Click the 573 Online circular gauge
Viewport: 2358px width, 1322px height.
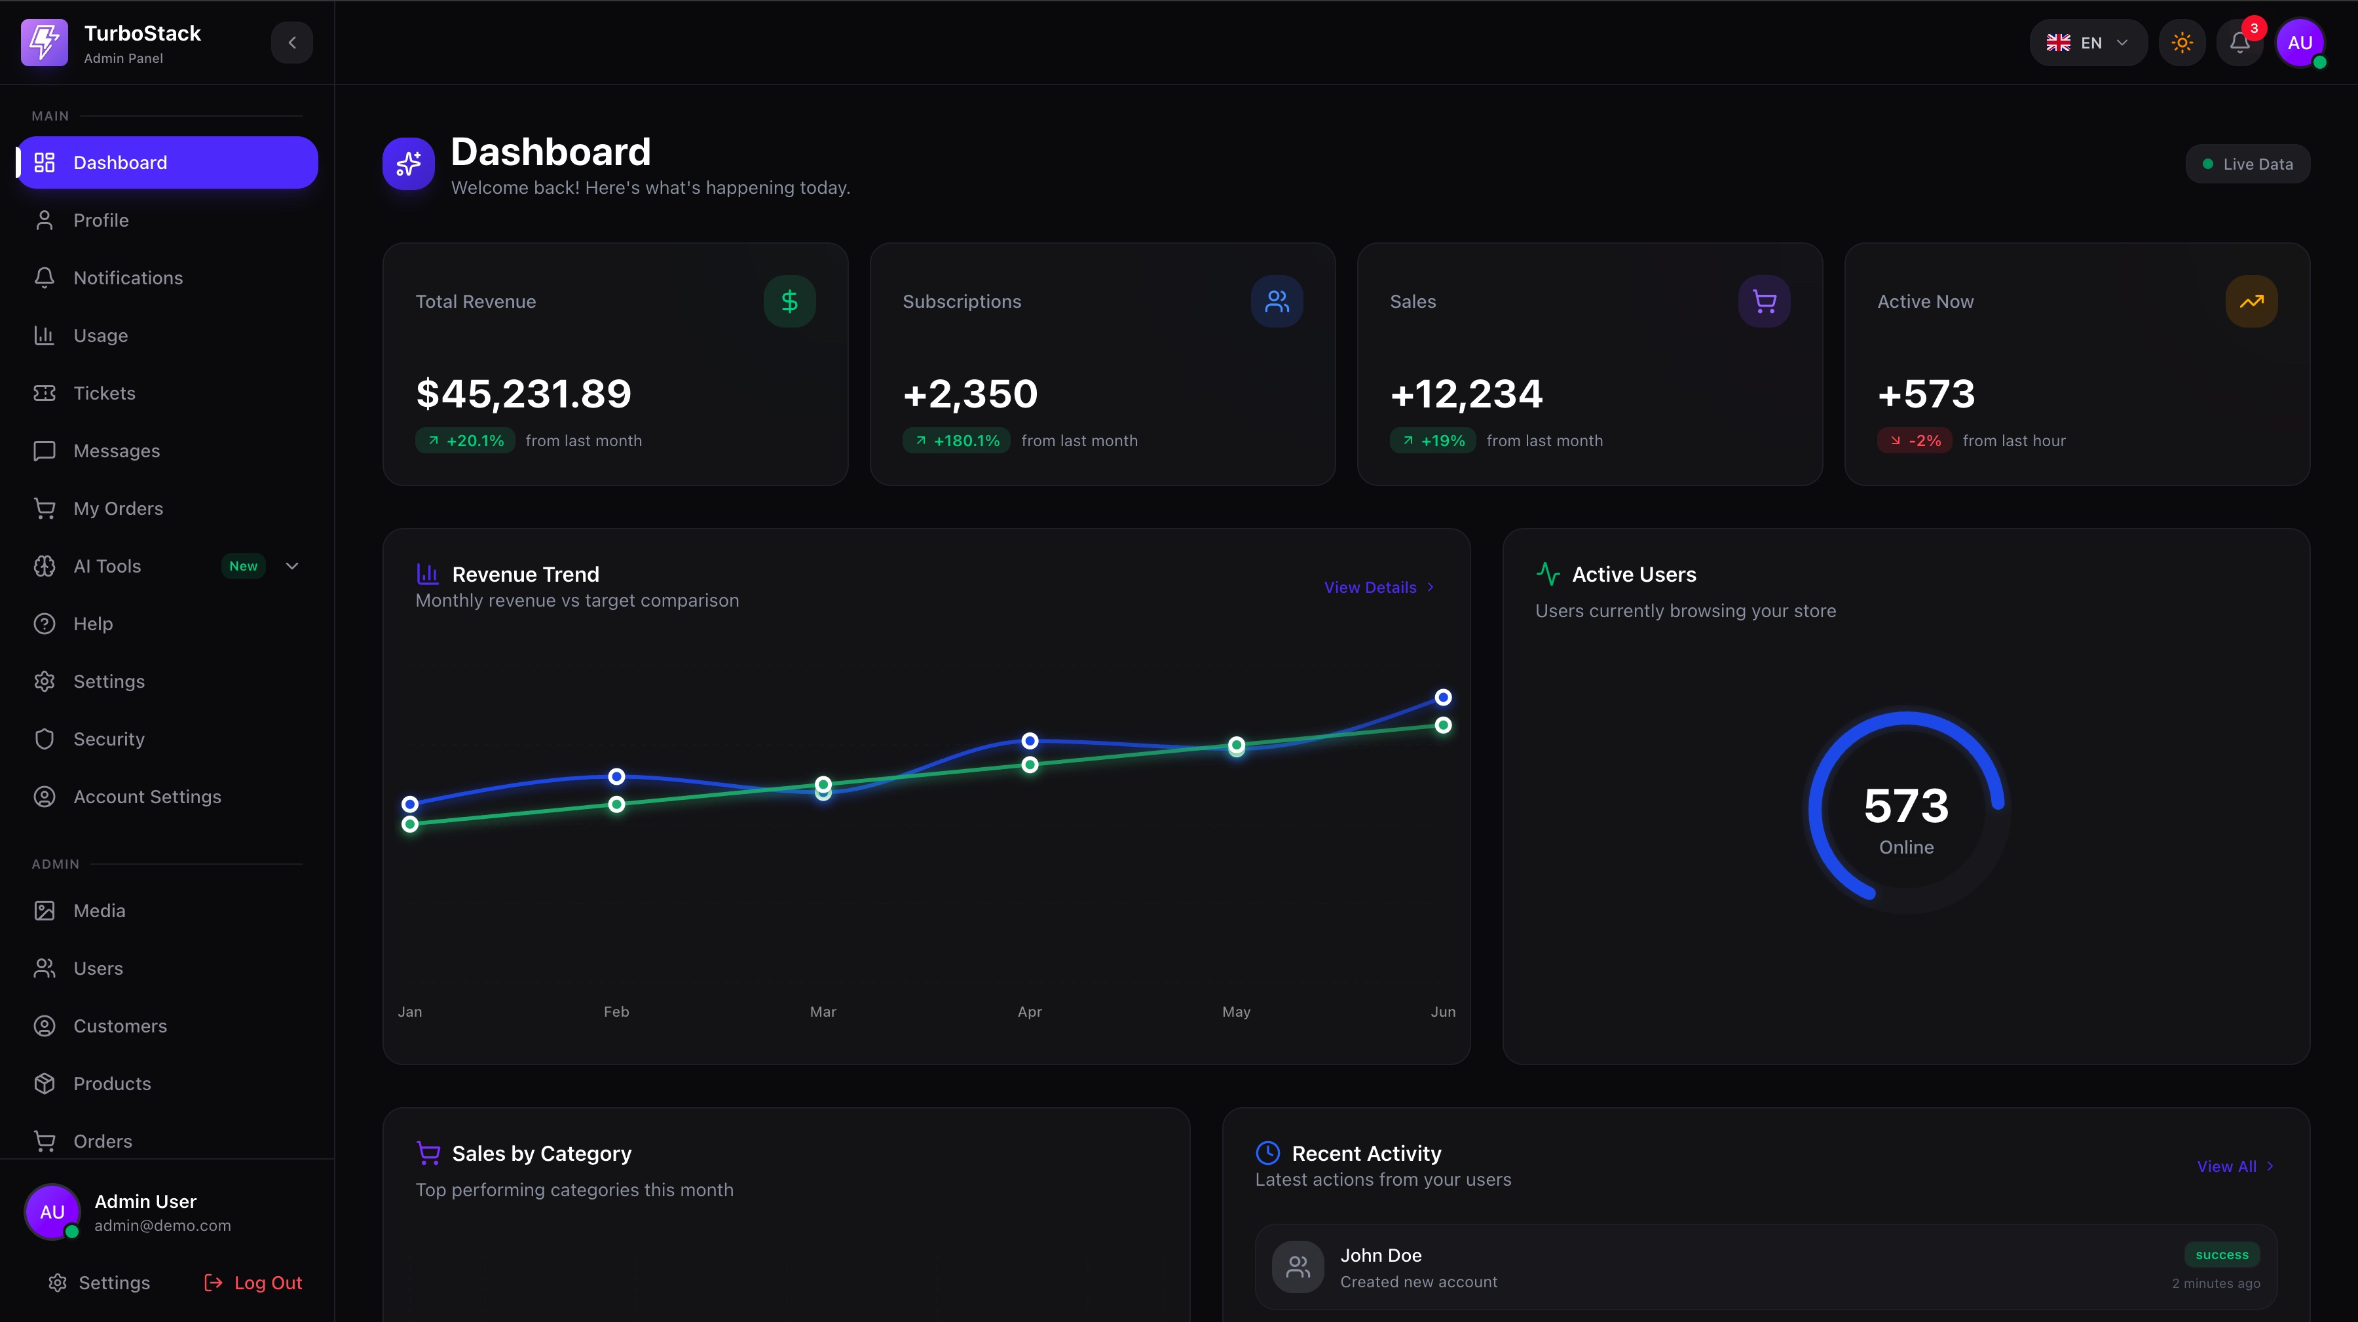point(1906,810)
